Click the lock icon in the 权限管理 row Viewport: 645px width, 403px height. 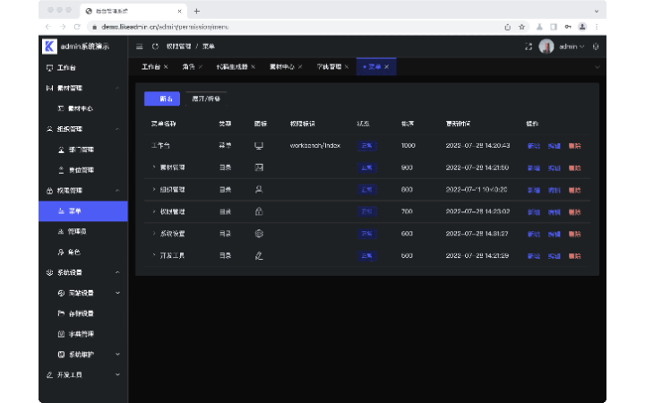259,211
